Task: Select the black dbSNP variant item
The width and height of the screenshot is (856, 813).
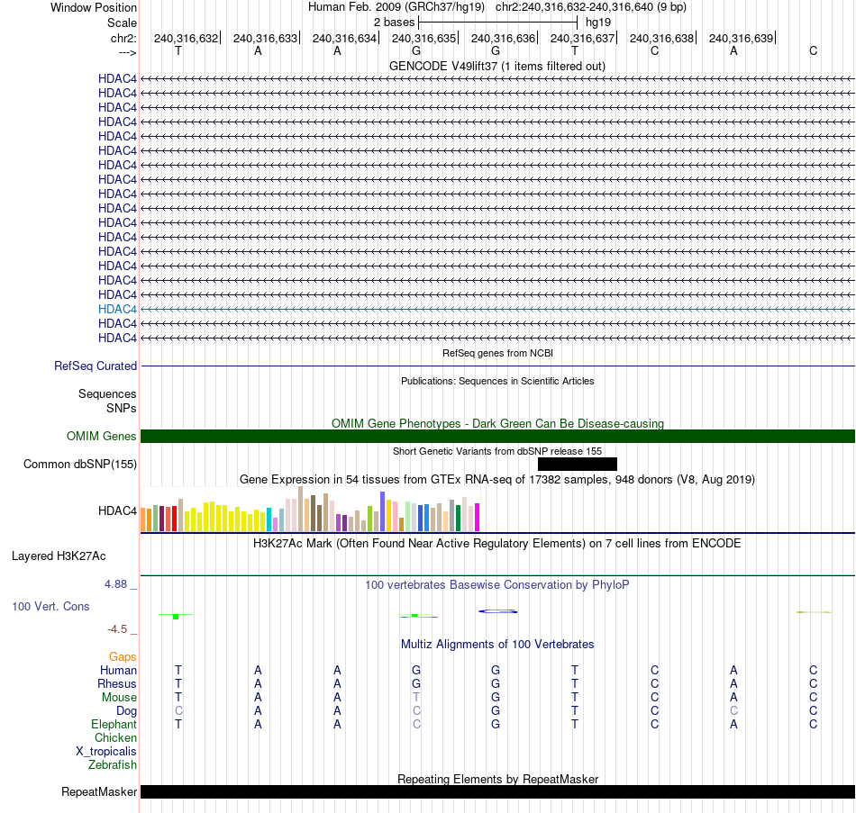Action: 578,464
